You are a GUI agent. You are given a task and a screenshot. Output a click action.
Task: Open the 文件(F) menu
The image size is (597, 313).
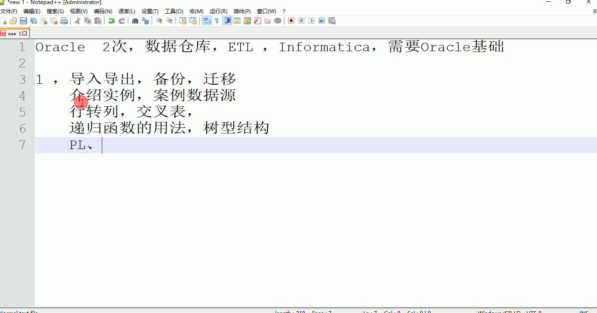[9, 11]
